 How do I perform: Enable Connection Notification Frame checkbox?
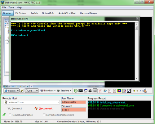tap(44, 115)
